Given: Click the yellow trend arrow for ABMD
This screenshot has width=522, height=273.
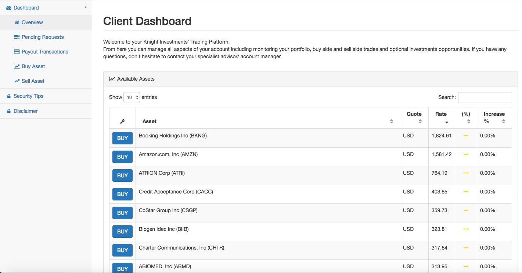Looking at the screenshot, I should click(x=466, y=266).
